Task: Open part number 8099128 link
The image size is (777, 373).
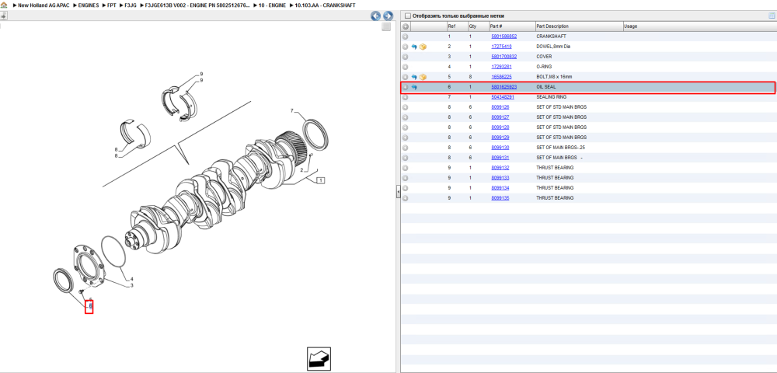Action: [x=500, y=127]
